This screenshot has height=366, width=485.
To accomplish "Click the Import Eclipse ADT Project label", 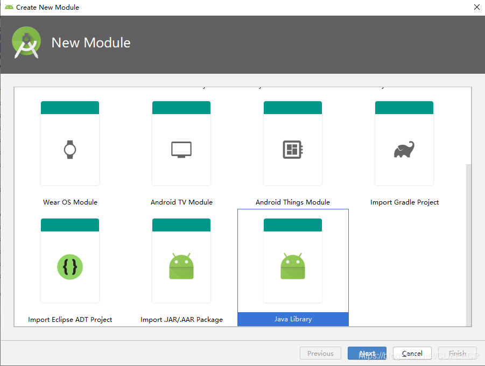I will (x=70, y=319).
